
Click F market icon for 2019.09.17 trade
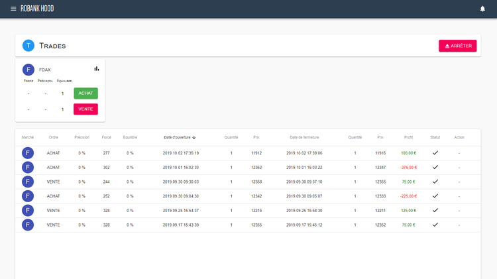point(28,225)
